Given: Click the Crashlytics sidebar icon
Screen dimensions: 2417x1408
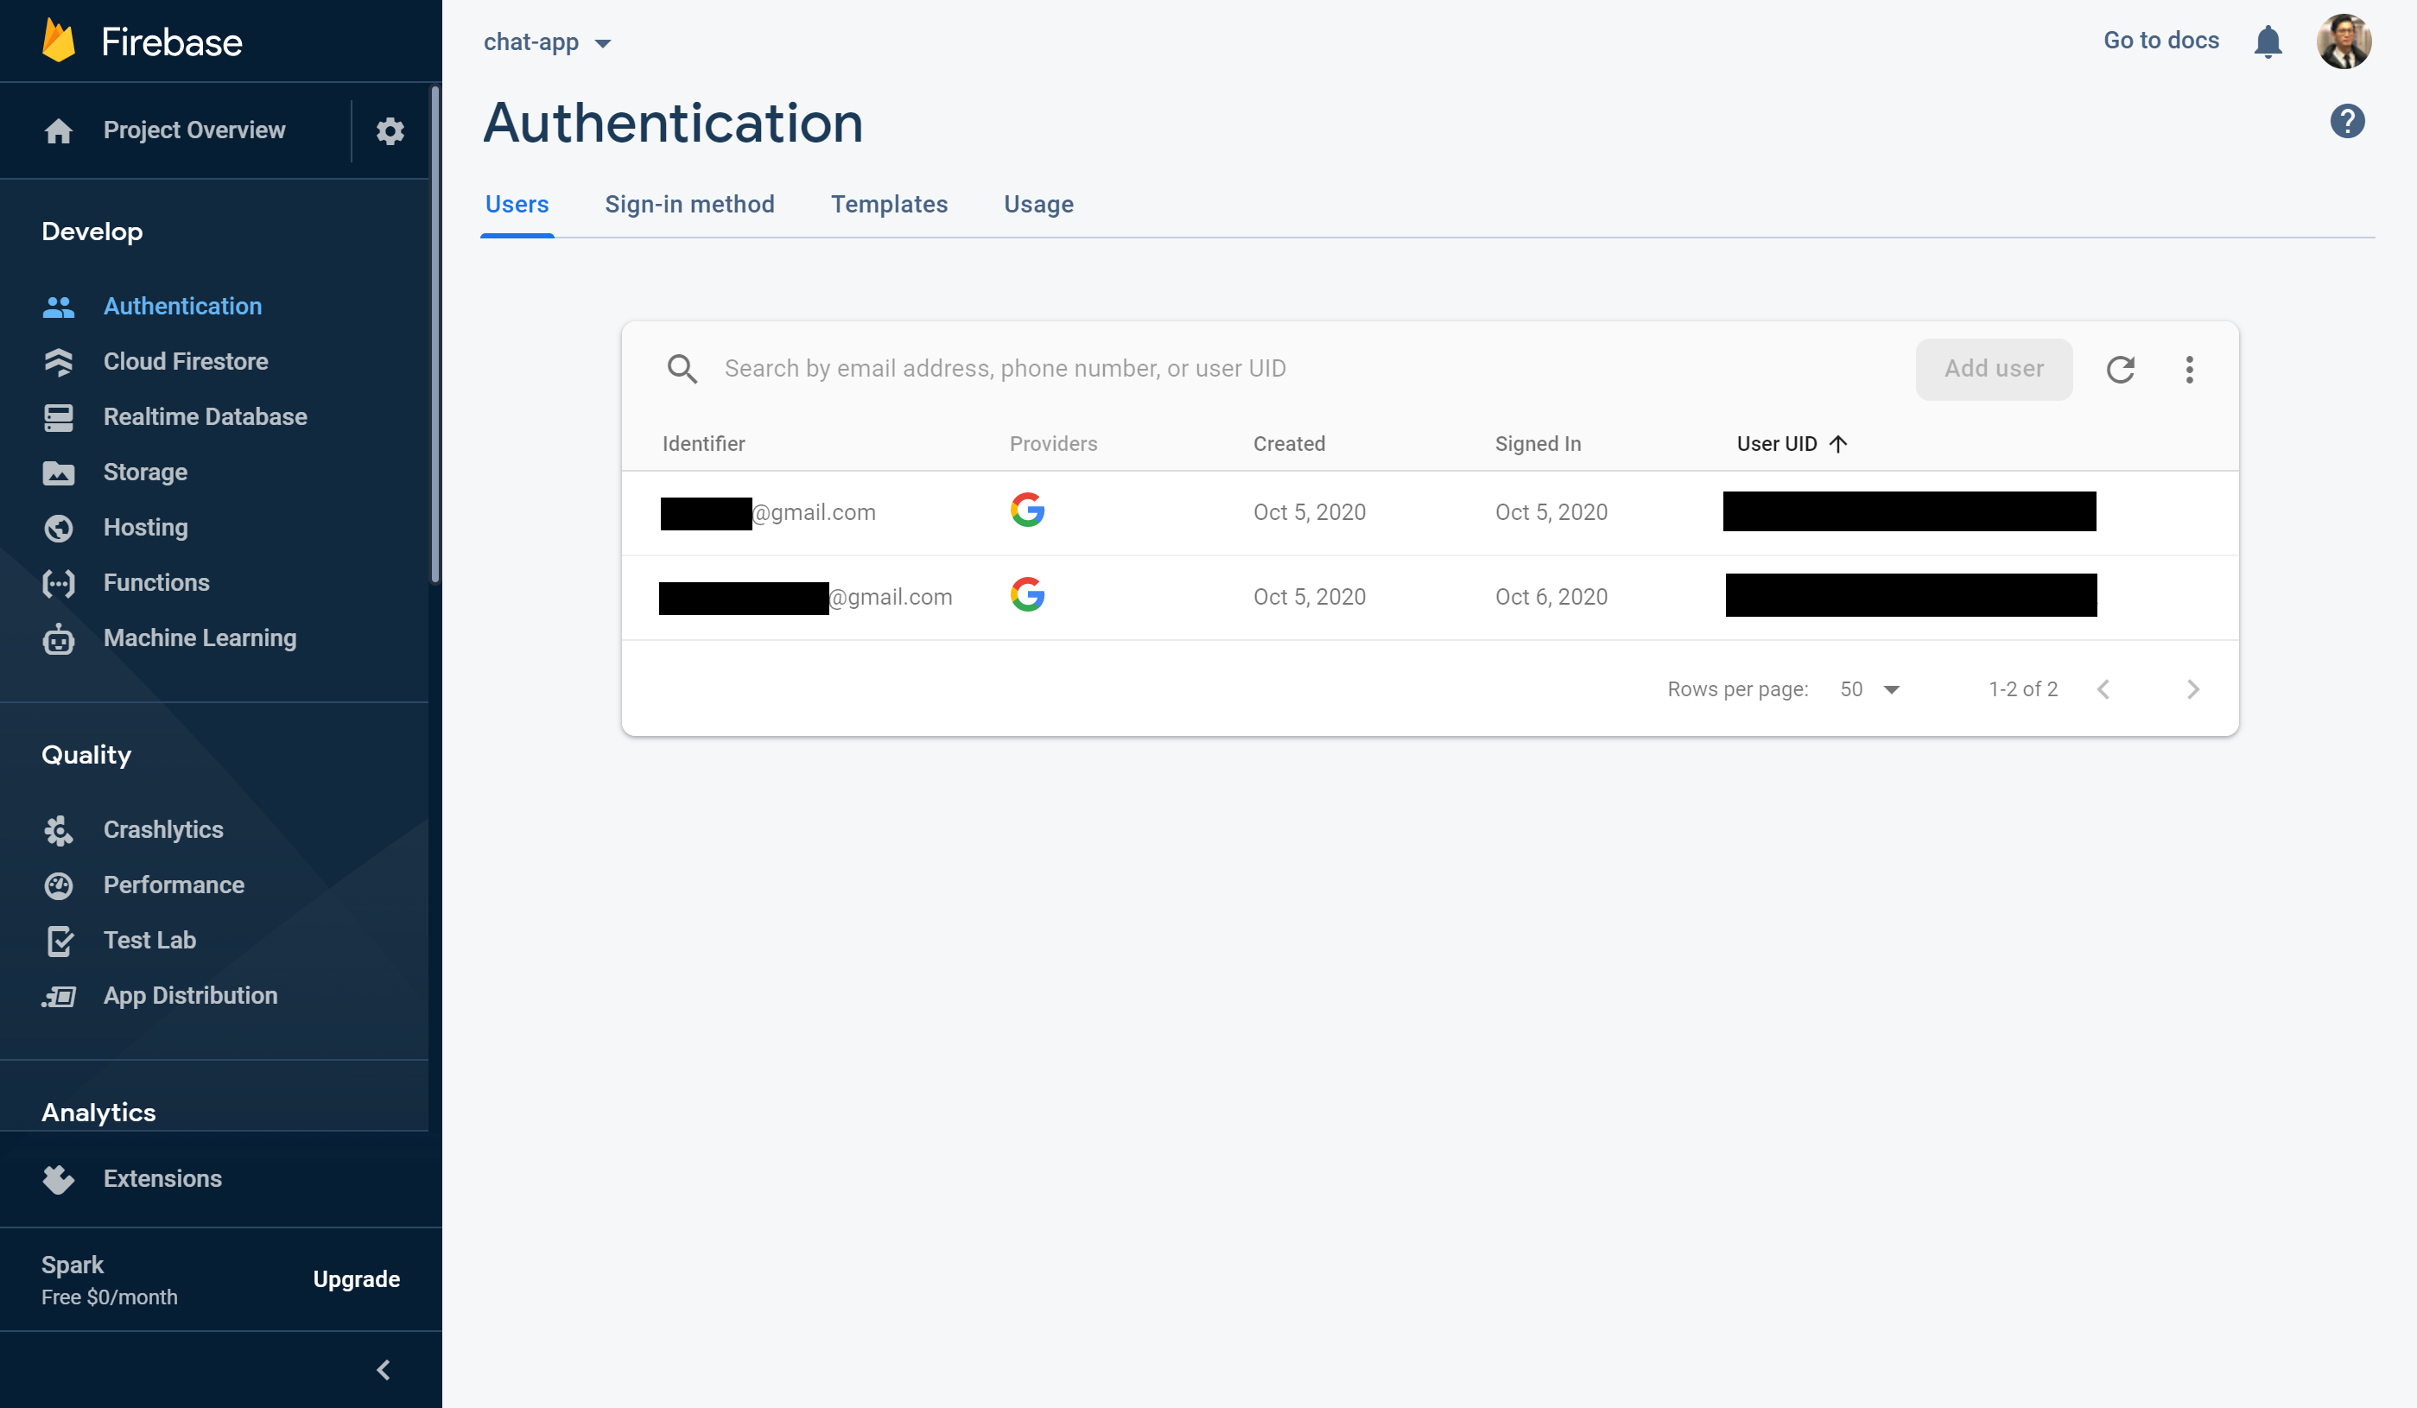Looking at the screenshot, I should 59,829.
